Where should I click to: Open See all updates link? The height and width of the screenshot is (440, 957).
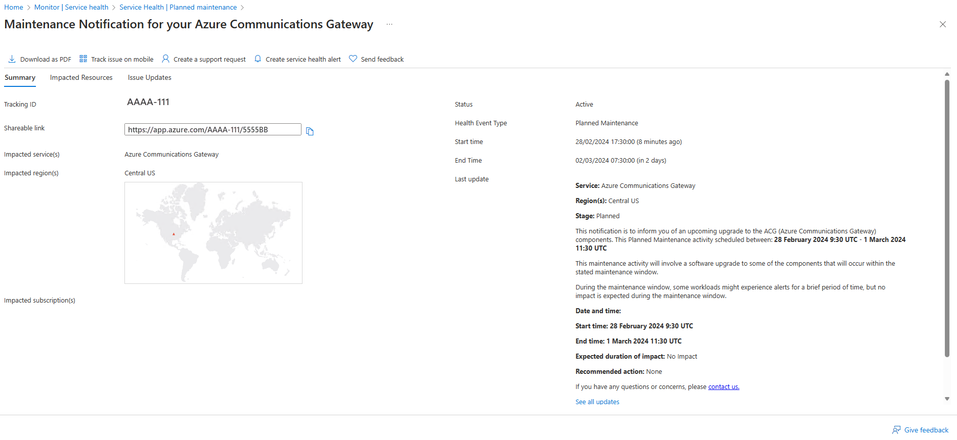(597, 402)
